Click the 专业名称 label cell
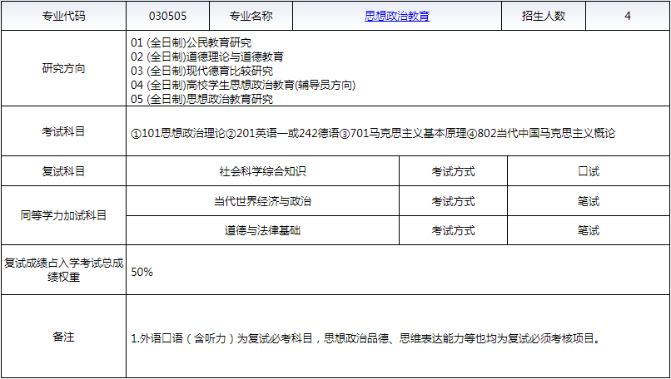The image size is (671, 379). [x=251, y=16]
